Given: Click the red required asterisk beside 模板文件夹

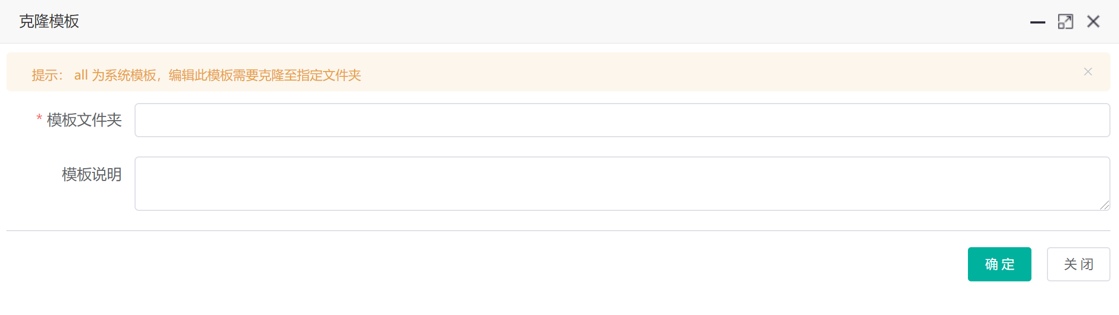Looking at the screenshot, I should 39,119.
